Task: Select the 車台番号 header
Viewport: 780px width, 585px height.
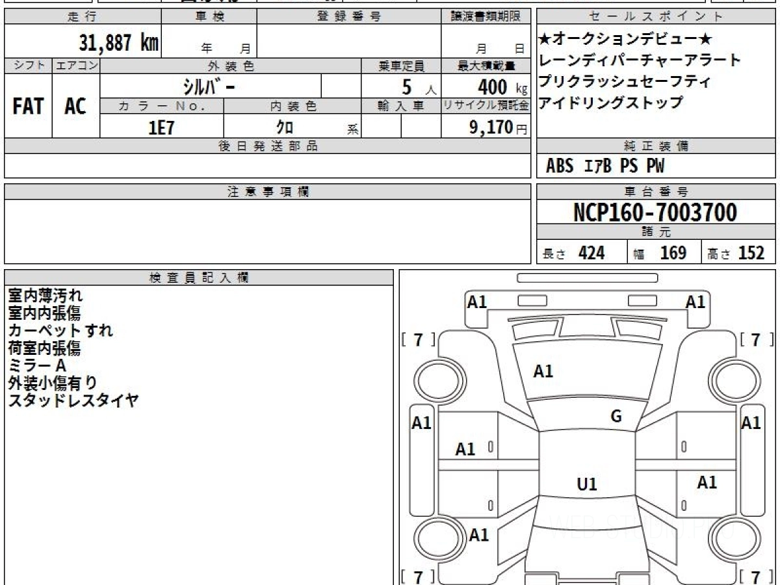Action: tap(656, 192)
